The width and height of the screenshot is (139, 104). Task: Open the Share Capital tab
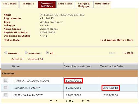click(65, 5)
